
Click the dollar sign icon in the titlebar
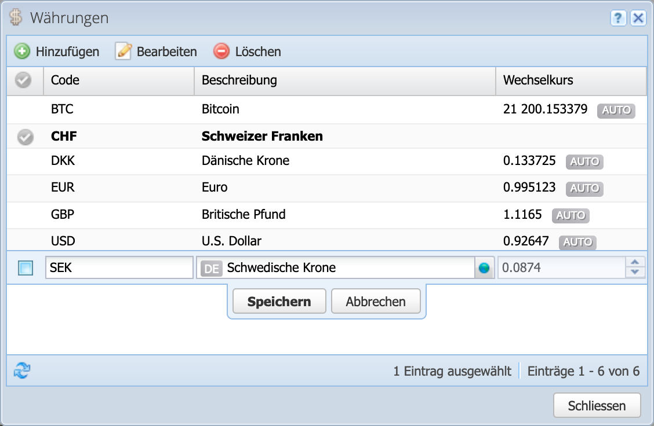16,17
